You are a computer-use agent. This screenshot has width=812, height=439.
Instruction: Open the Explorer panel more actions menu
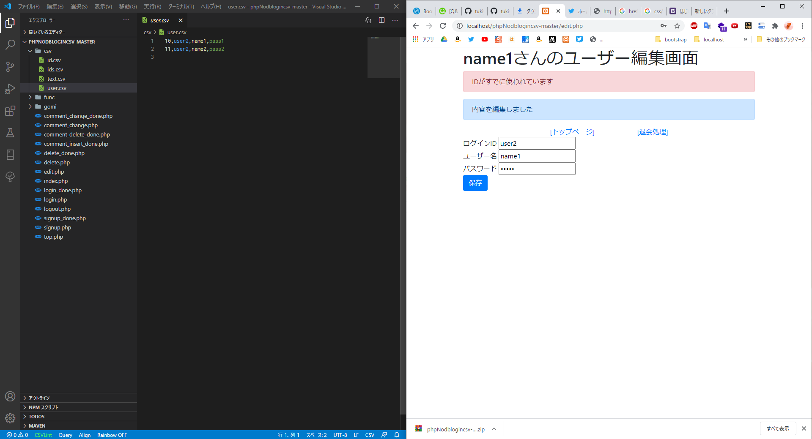coord(126,20)
